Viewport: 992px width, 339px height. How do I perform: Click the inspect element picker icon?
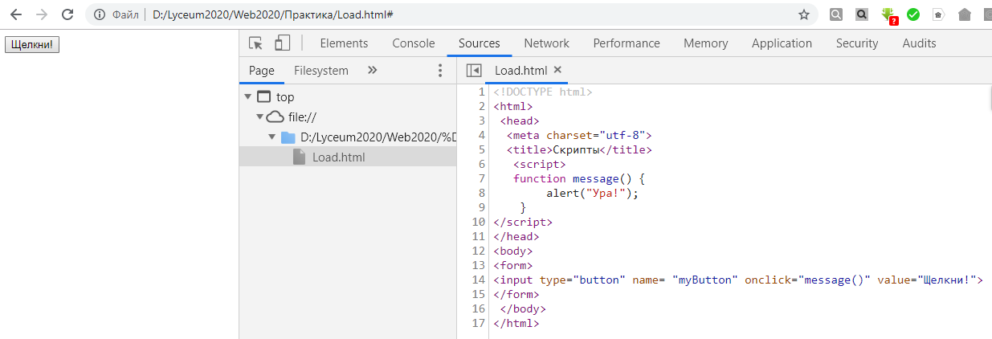coord(255,43)
